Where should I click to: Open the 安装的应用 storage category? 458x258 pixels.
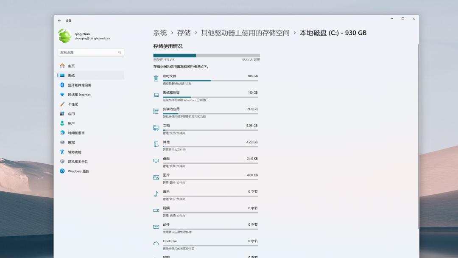click(x=207, y=112)
